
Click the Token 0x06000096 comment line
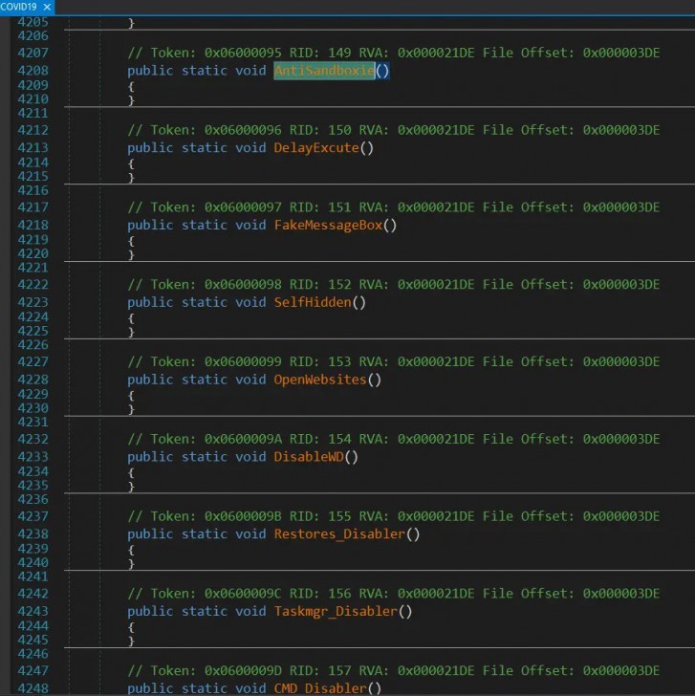394,130
